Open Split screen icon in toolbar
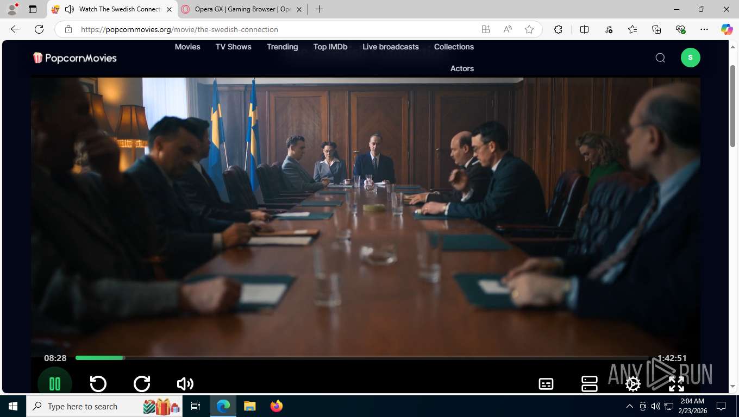Viewport: 739px width, 417px height. (x=585, y=29)
